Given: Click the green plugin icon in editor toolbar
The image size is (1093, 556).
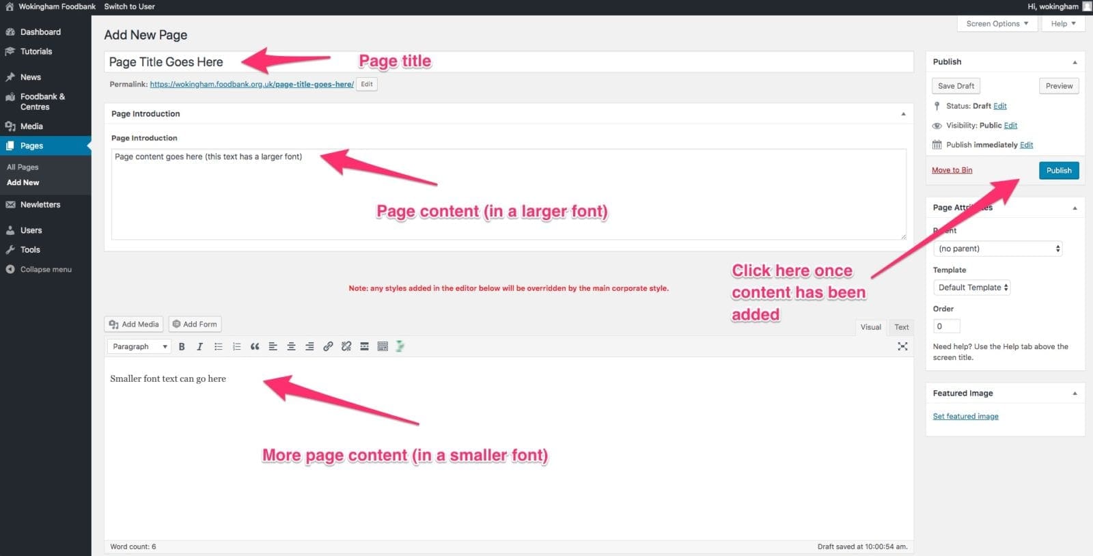Looking at the screenshot, I should coord(400,346).
